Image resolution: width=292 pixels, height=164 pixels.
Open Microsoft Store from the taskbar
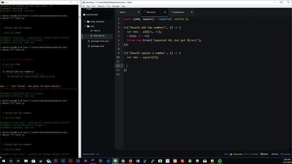[x=33, y=161]
